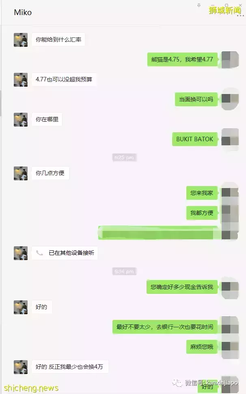Click the 6:25 pm timestamp label
The image size is (246, 394).
pyautogui.click(x=124, y=158)
